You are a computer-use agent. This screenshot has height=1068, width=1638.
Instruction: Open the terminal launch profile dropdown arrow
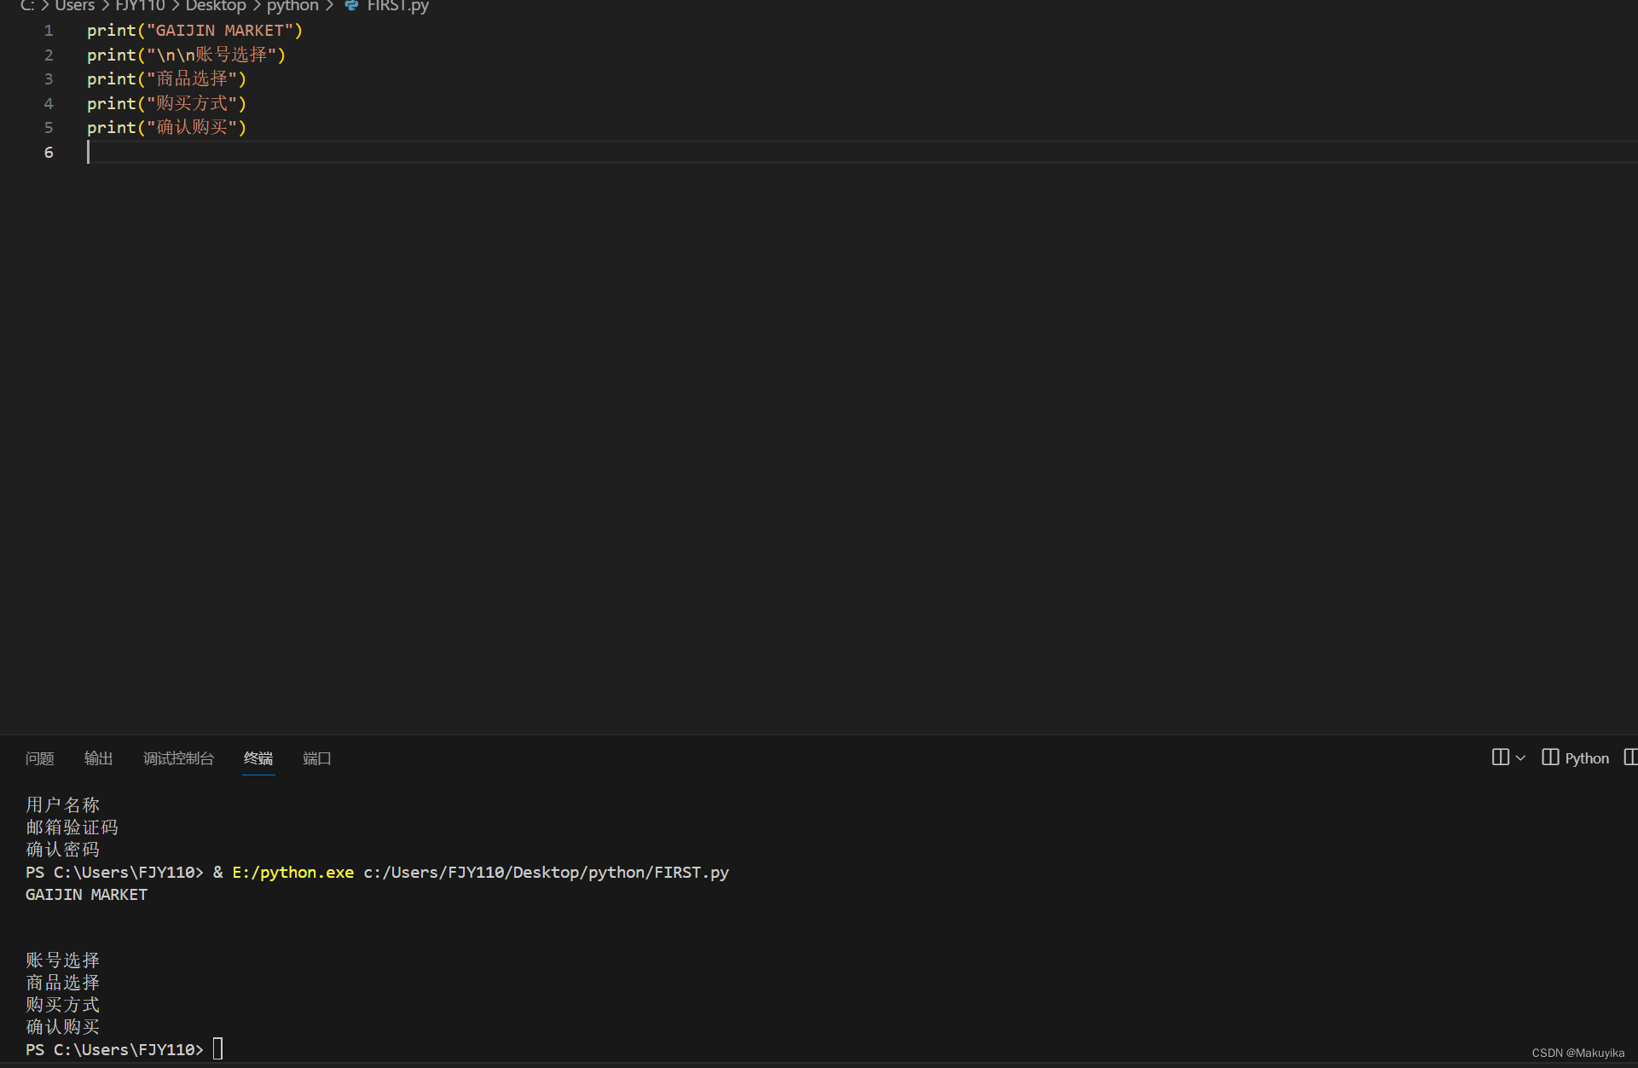coord(1520,757)
